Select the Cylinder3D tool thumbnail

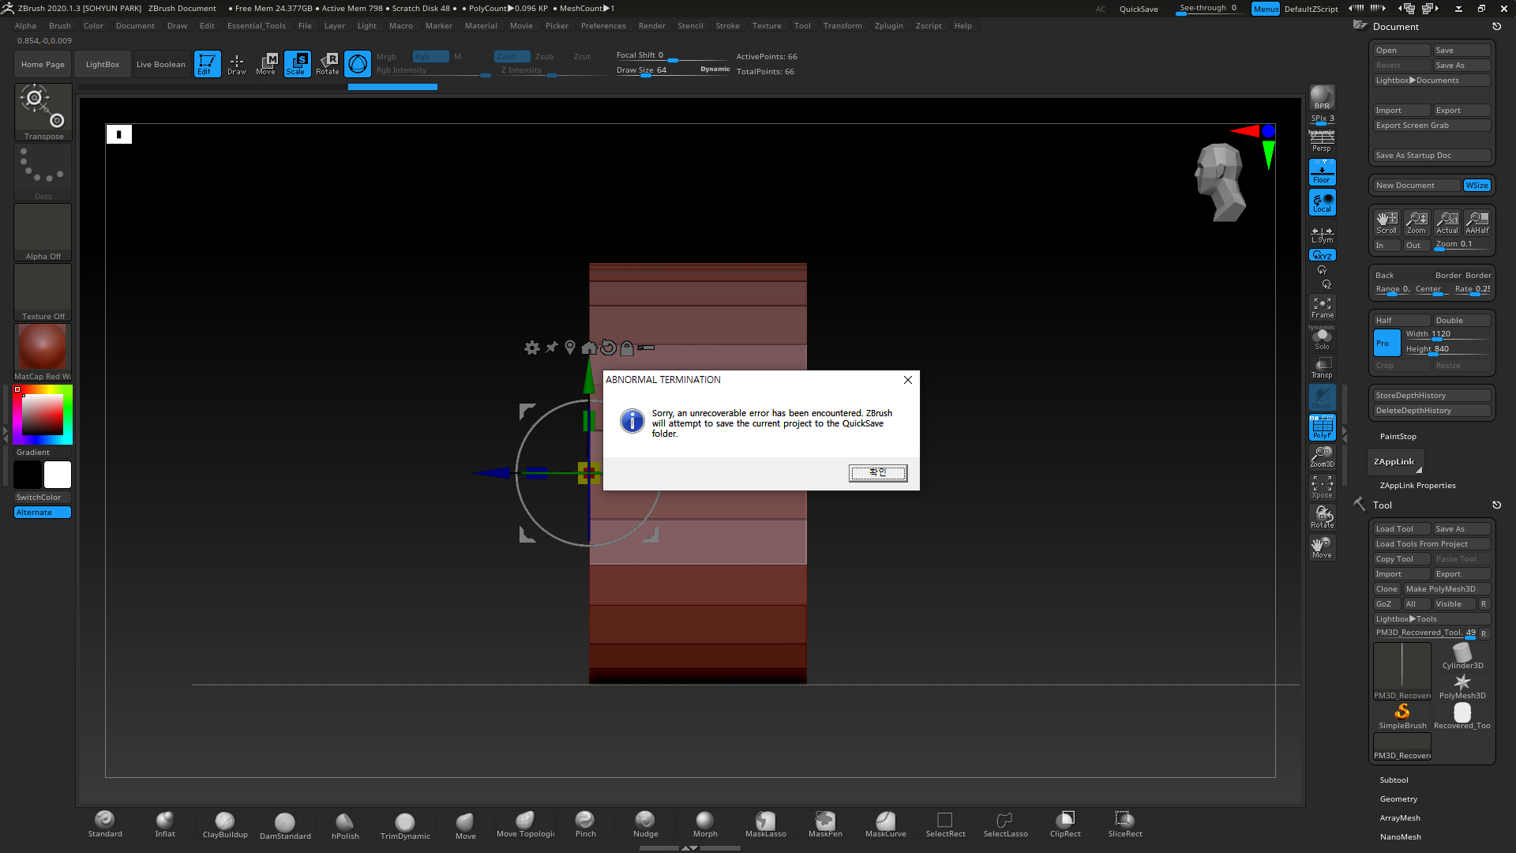click(1462, 655)
